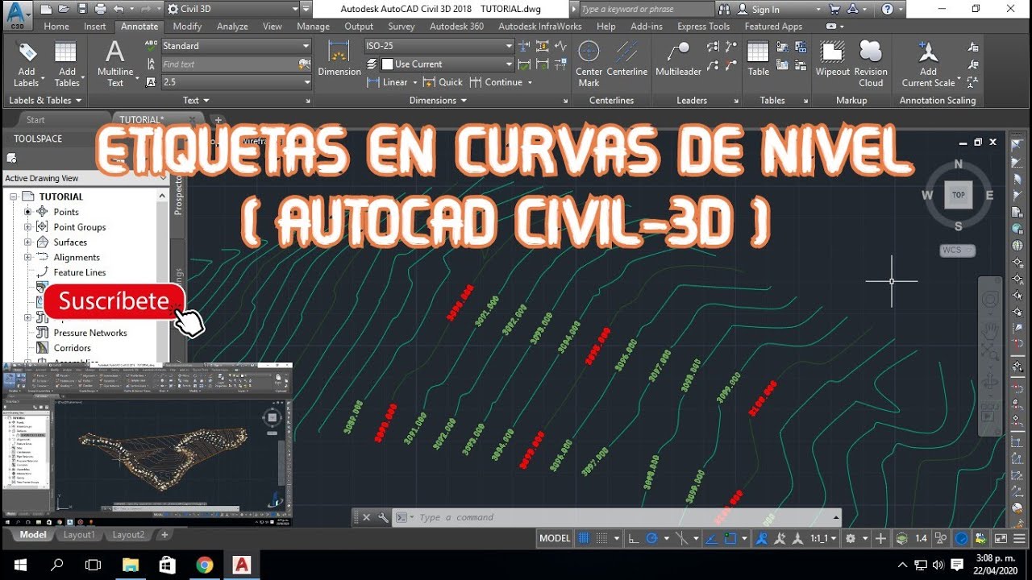
Task: Switch to the Modify ribbon tab
Action: click(187, 26)
